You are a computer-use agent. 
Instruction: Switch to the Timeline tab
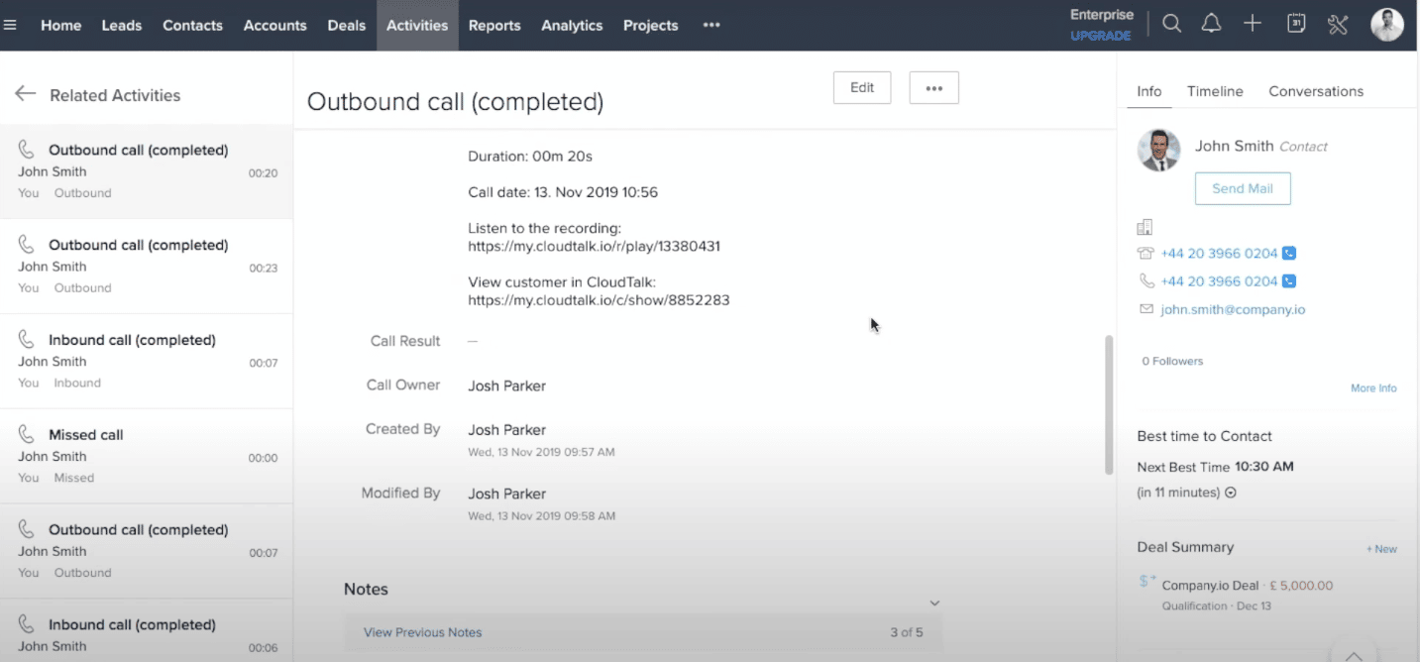(1215, 91)
